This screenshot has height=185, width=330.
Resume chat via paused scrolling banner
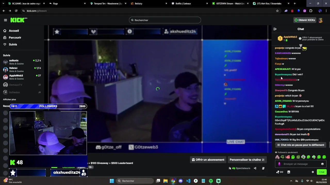[x=301, y=145]
